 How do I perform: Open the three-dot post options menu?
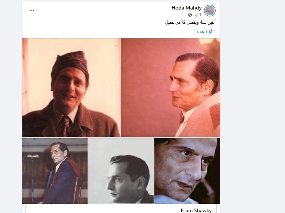tap(32, 10)
